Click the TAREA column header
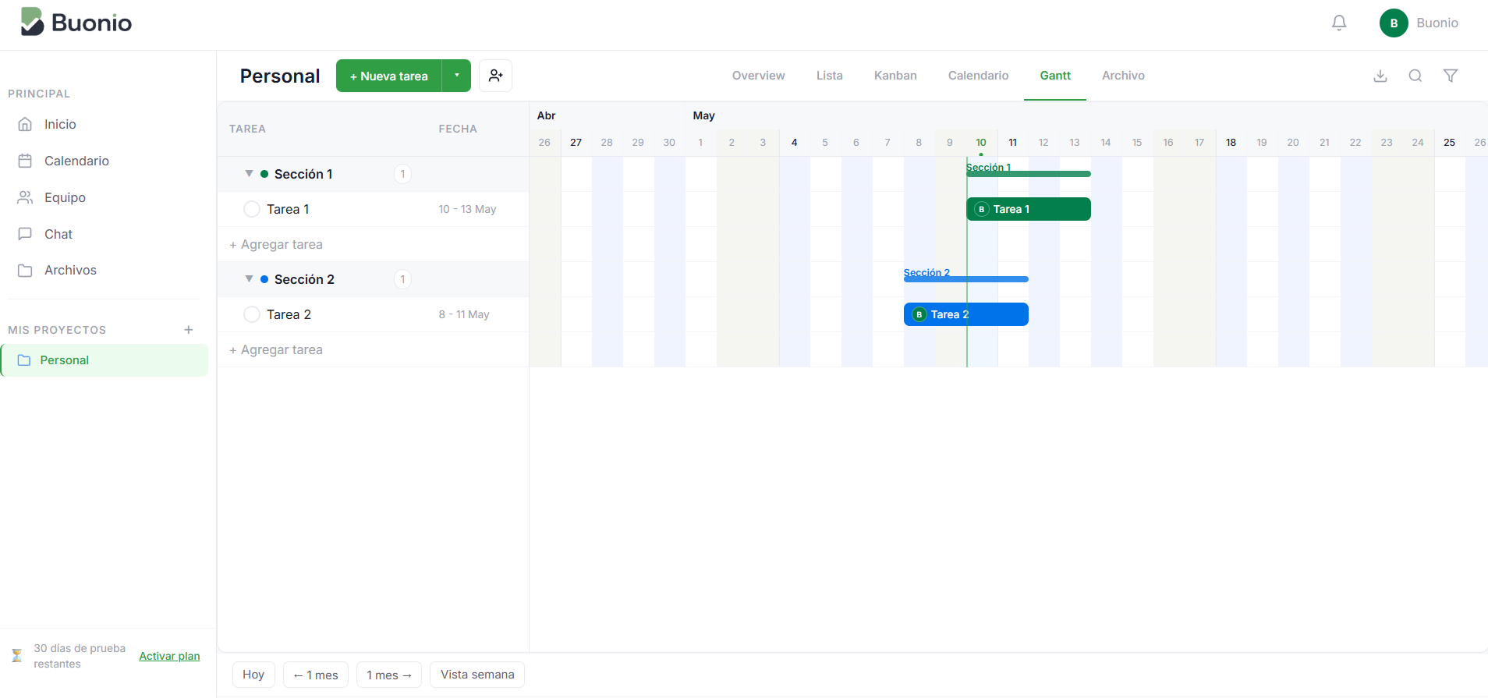 click(x=247, y=129)
